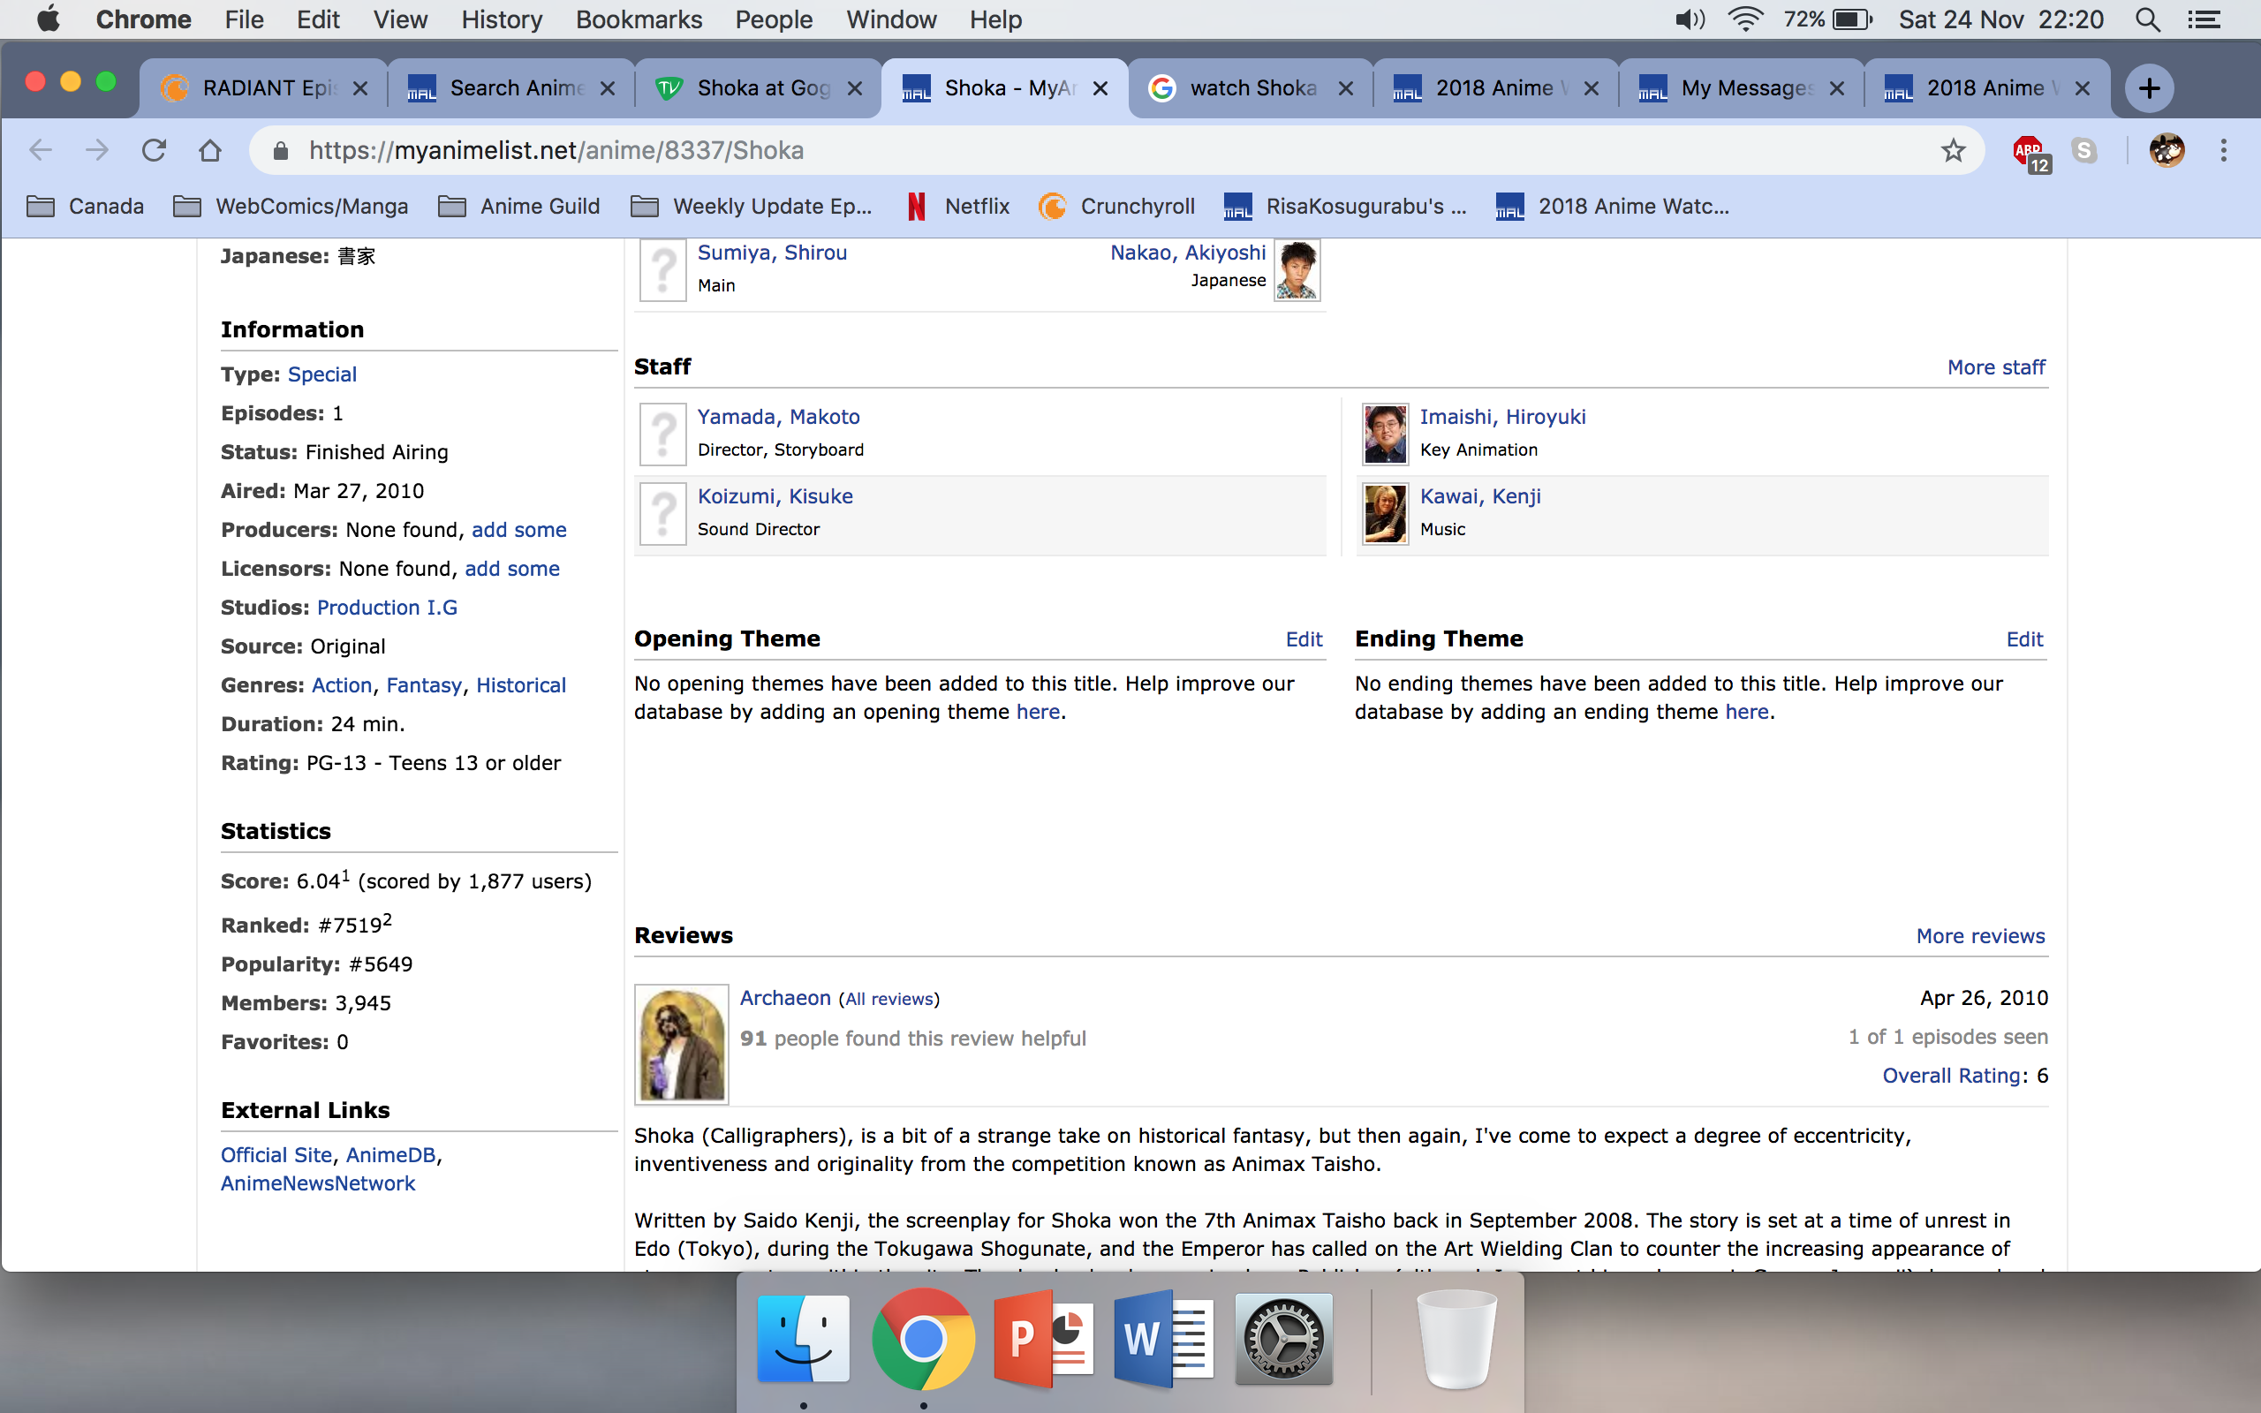Edit the Opening Theme section
This screenshot has width=2261, height=1413.
1304,639
